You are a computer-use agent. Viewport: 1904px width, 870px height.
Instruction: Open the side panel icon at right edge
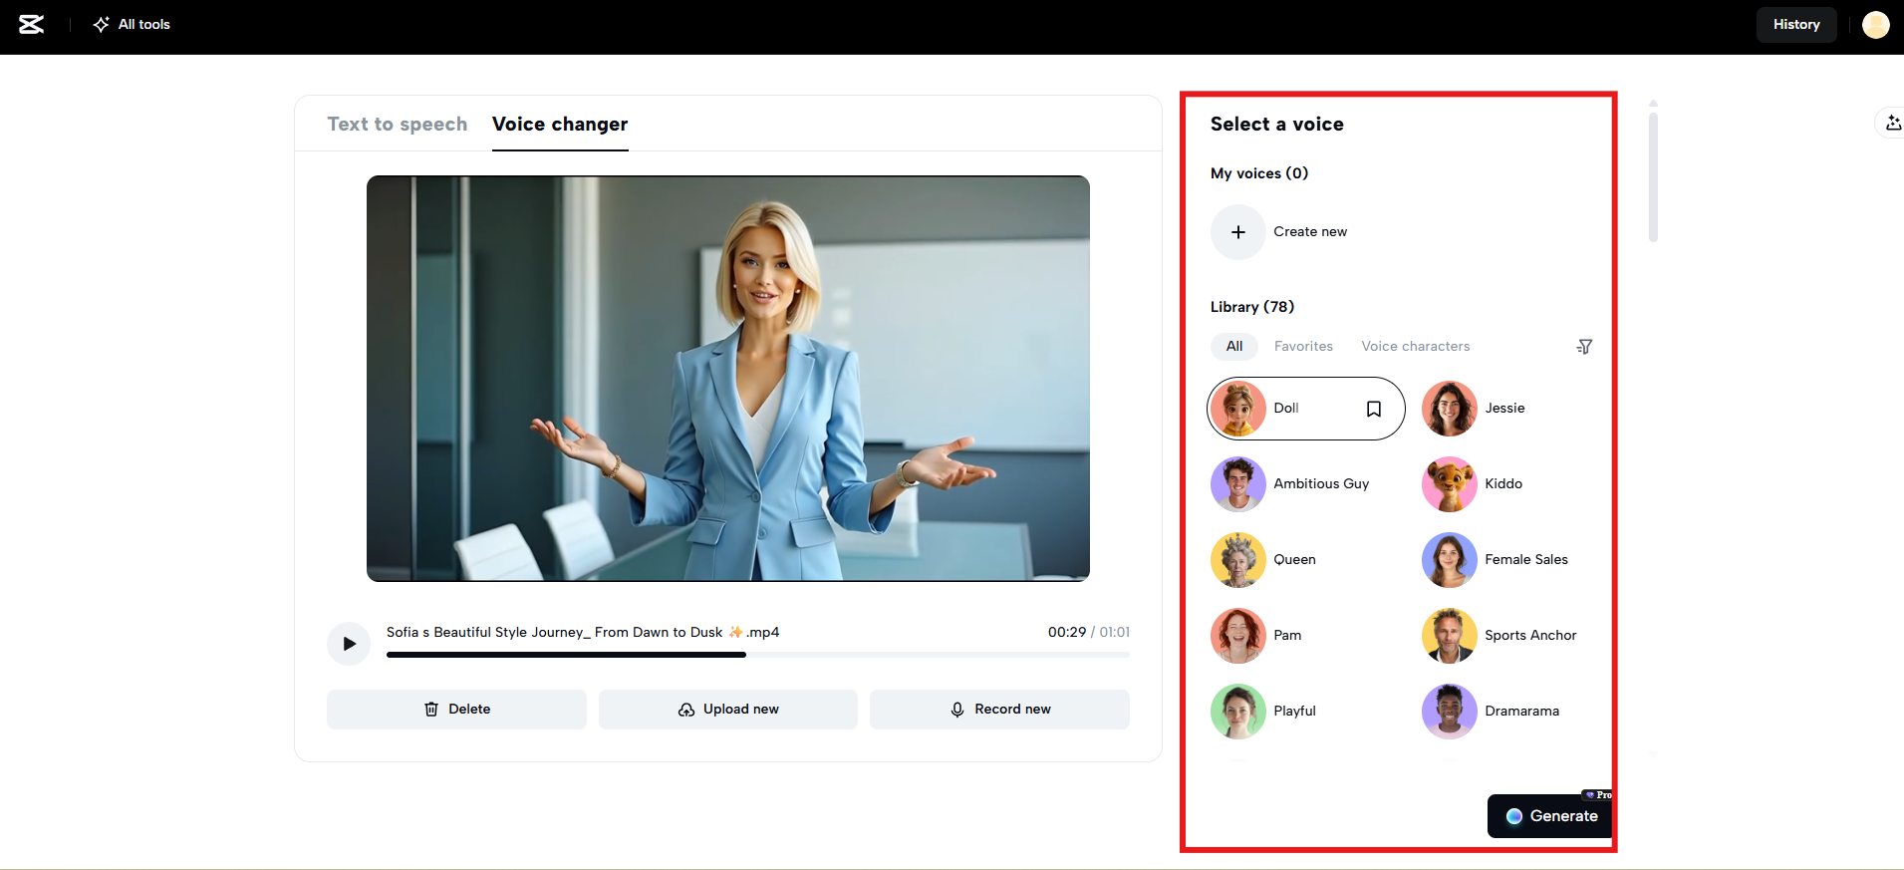(1892, 124)
